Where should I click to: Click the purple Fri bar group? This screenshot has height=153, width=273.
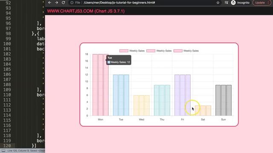point(183,95)
